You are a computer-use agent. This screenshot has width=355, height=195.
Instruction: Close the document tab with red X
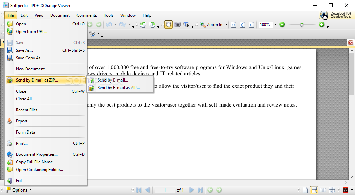pos(351,43)
